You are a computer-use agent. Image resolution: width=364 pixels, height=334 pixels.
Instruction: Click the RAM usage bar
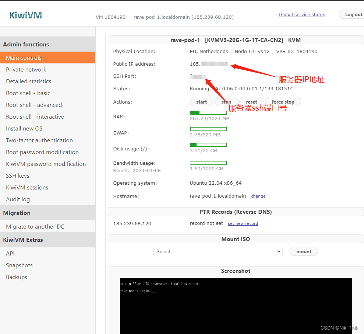click(x=208, y=113)
